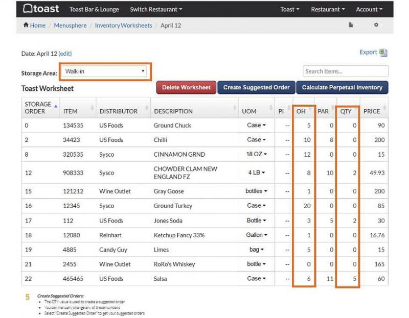Click Create Suggested Order button
This screenshot has height=318, width=409.
[x=257, y=87]
